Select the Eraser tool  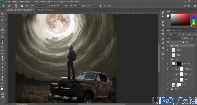point(3,50)
